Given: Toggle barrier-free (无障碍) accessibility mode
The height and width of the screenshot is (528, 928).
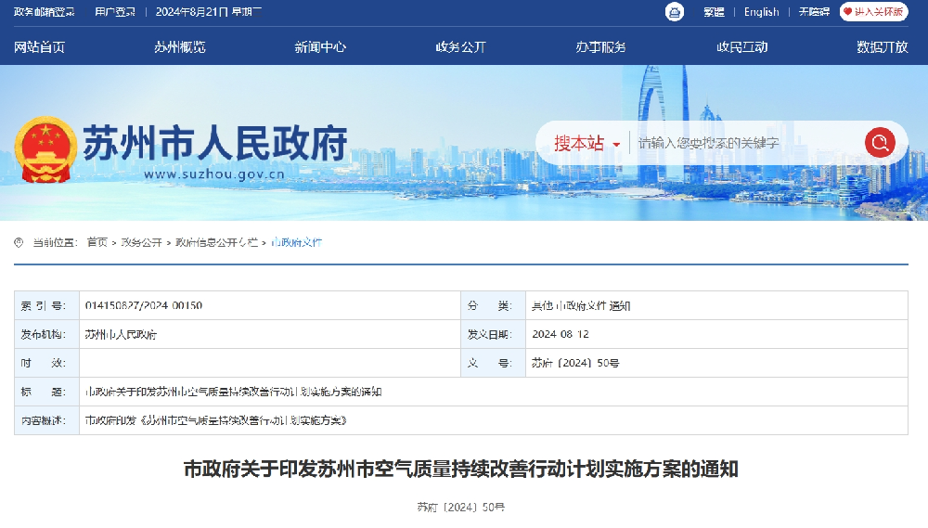Looking at the screenshot, I should [x=814, y=12].
